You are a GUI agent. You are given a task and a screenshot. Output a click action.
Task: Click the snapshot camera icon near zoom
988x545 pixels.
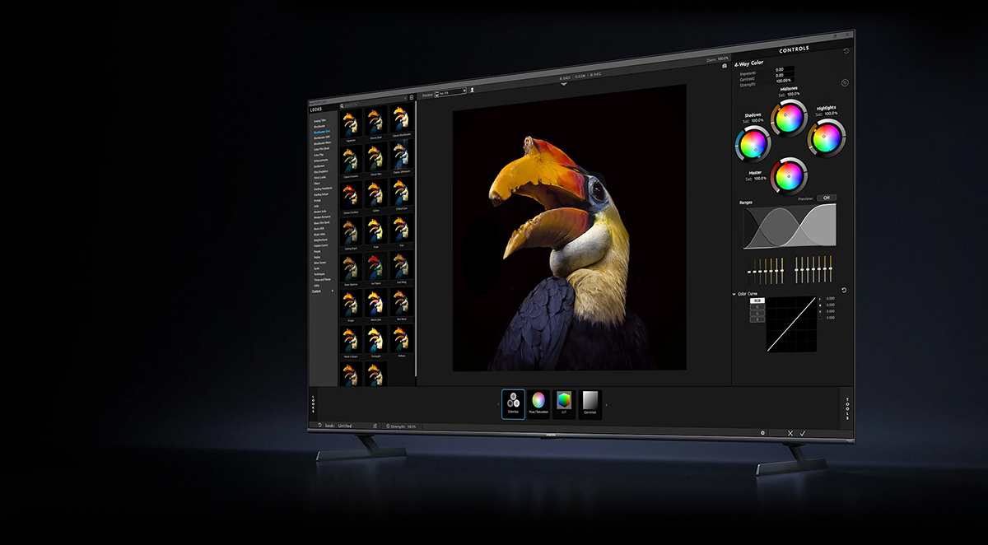click(724, 66)
